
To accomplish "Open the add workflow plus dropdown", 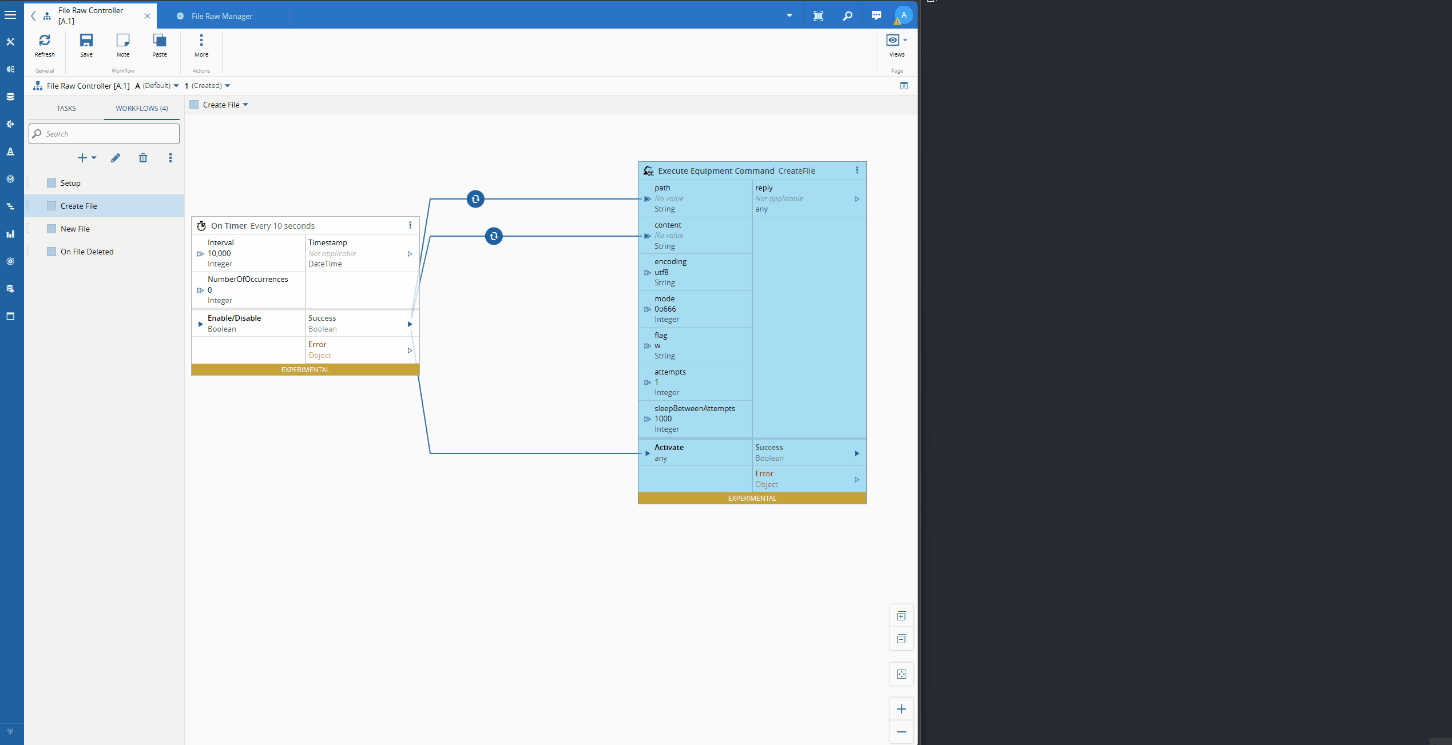I will point(87,158).
